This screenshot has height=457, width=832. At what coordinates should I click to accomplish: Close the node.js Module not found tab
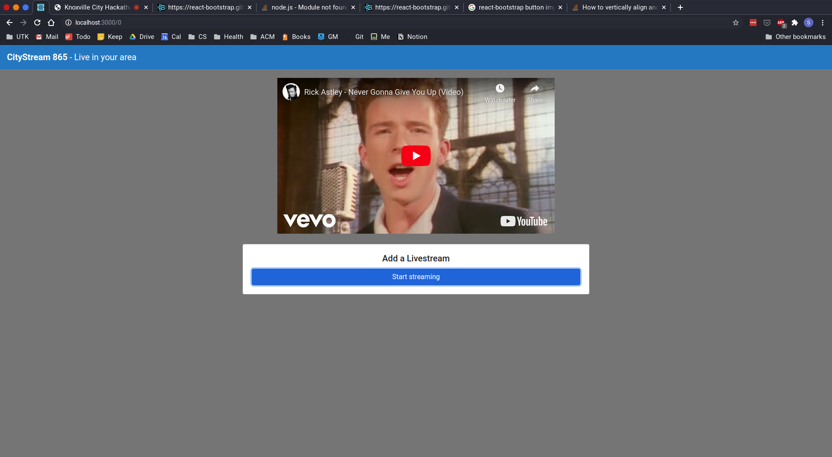click(x=353, y=7)
